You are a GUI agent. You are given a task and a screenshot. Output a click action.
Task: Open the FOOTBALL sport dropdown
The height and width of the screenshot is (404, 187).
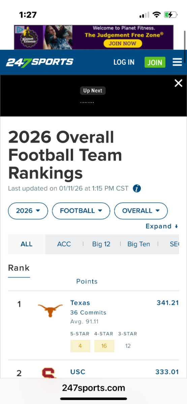[x=81, y=211]
